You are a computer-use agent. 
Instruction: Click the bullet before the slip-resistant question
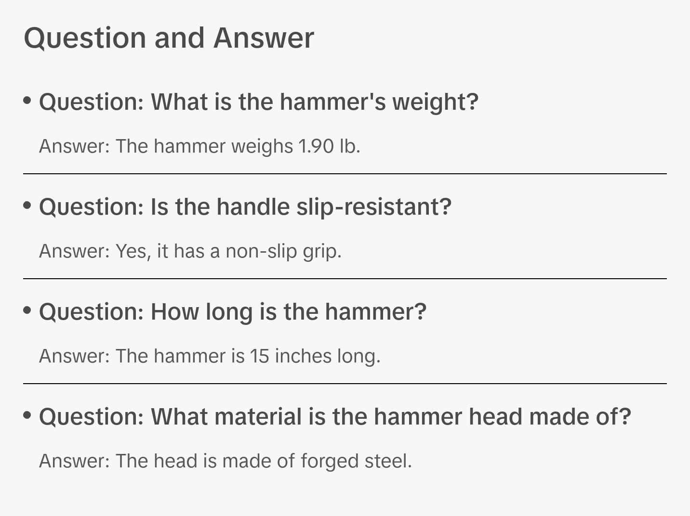pos(27,206)
